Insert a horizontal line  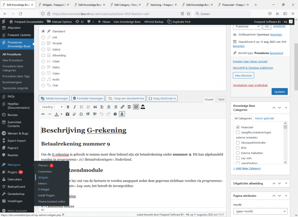click(50, 114)
